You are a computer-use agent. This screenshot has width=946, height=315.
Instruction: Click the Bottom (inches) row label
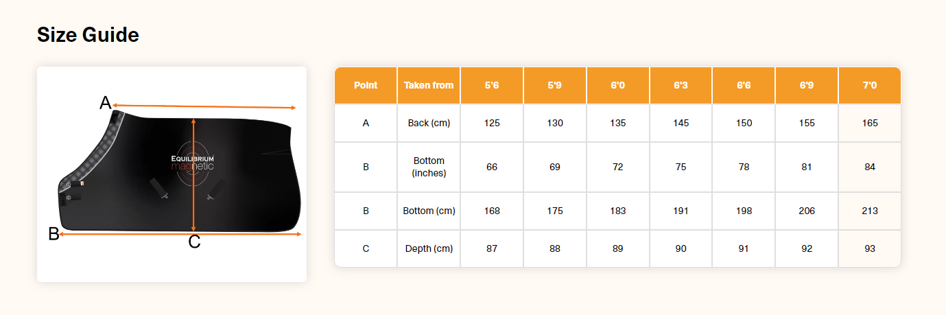[x=429, y=167]
